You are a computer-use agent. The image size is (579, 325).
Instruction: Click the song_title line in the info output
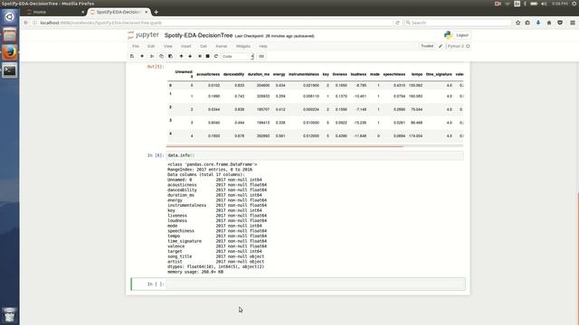point(215,256)
